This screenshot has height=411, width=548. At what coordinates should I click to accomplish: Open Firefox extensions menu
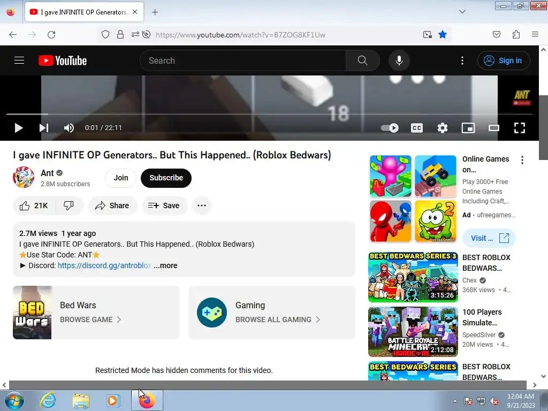coord(516,35)
